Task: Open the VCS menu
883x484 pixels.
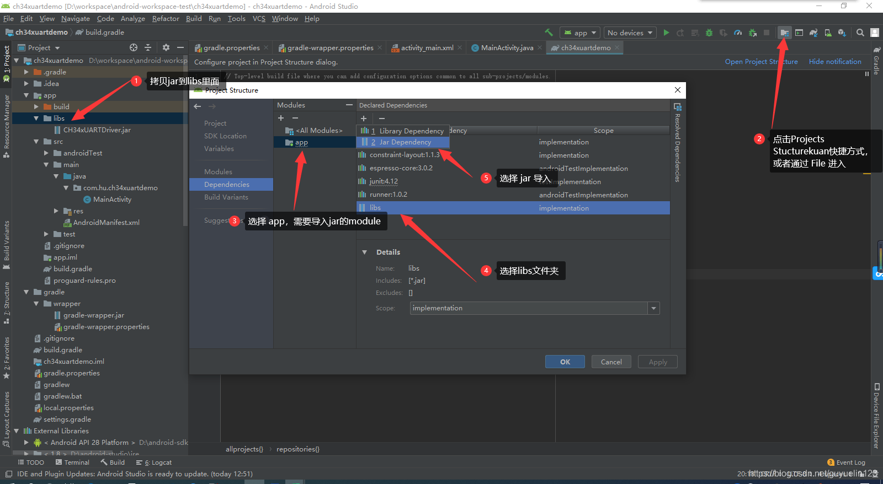Action: click(259, 18)
